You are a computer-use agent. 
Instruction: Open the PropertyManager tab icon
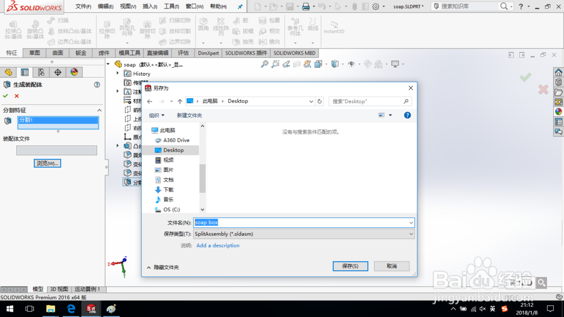click(x=24, y=72)
